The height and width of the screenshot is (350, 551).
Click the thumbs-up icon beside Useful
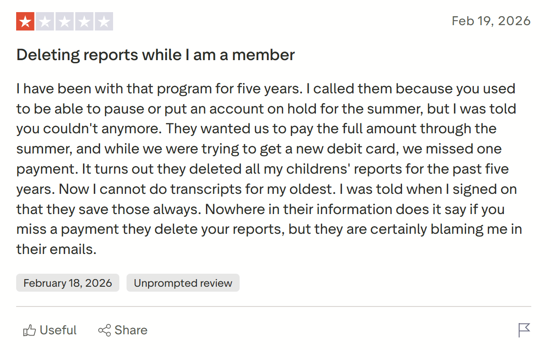click(x=30, y=330)
